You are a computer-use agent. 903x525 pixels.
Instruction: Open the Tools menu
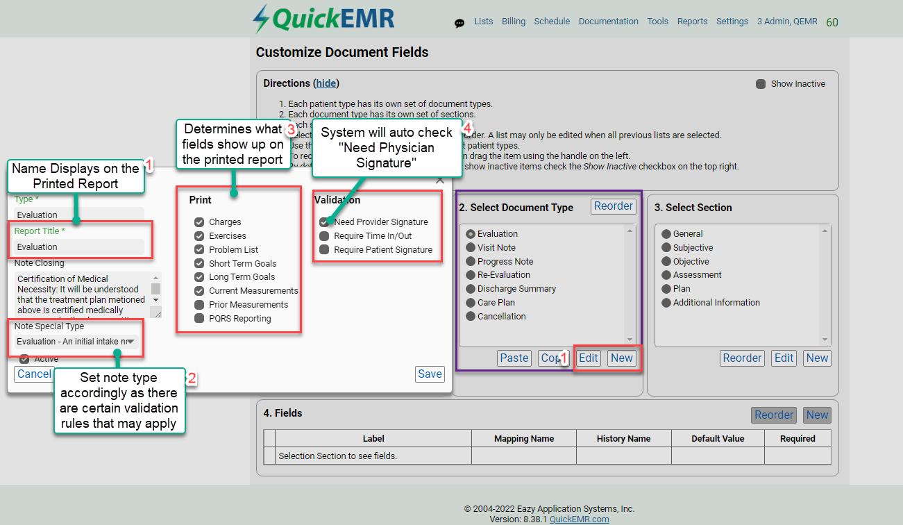point(658,22)
